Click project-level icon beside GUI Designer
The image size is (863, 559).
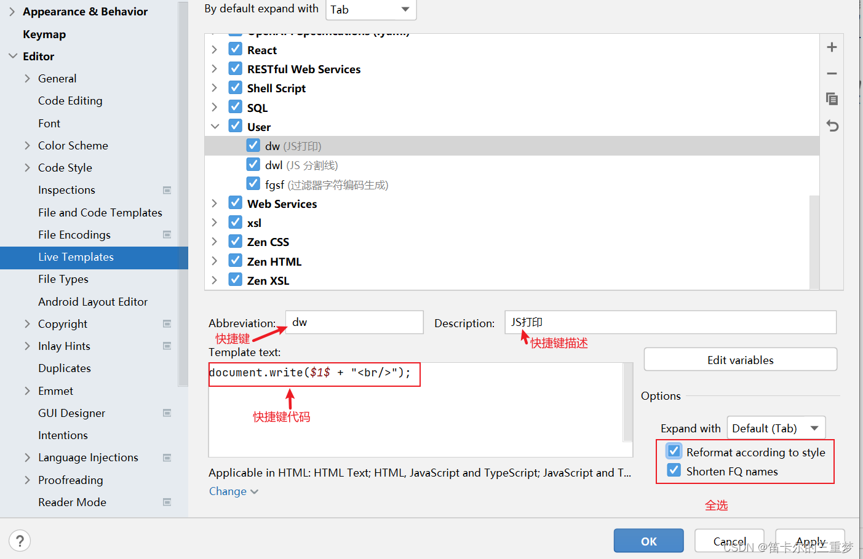(167, 413)
